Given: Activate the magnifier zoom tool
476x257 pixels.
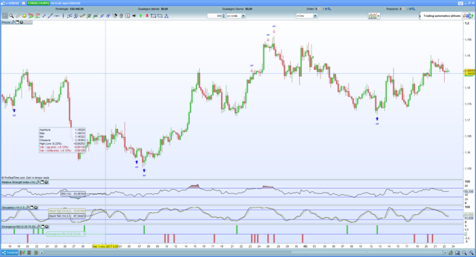Looking at the screenshot, I should pos(12,16).
